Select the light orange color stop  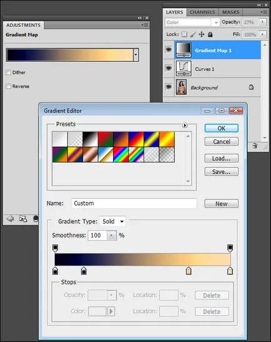pos(189,271)
